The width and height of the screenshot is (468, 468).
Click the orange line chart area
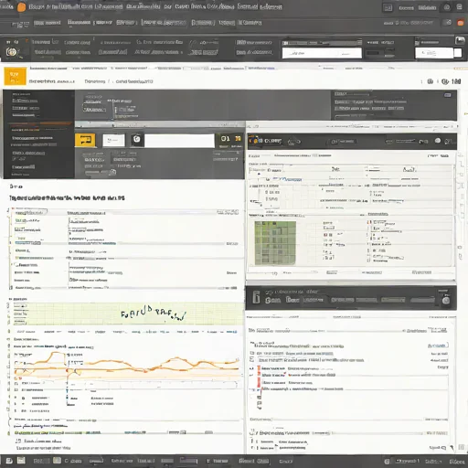click(126, 365)
